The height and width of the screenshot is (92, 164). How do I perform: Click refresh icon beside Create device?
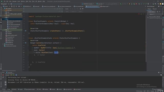158,12
